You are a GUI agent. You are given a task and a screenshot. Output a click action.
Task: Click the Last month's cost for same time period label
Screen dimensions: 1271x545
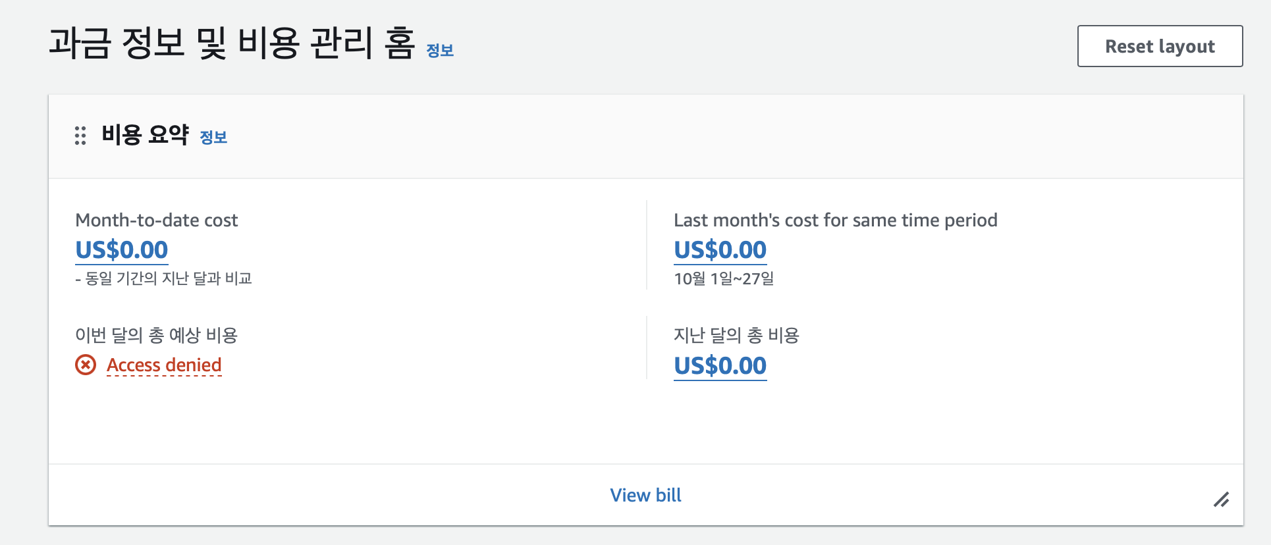835,221
